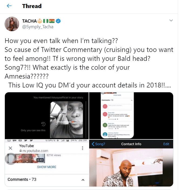This screenshot has height=190, width=181.
Task: Click the 6:43 video thumbnail
Action: tap(26, 158)
